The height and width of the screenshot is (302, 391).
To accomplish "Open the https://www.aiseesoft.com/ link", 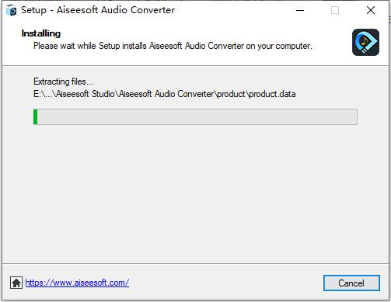I will click(x=77, y=283).
